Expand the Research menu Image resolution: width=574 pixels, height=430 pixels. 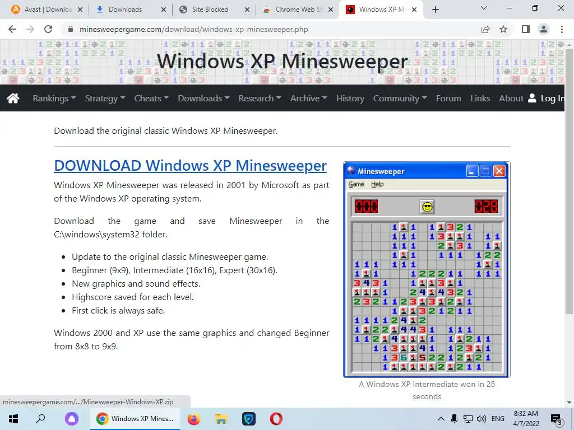[260, 99]
